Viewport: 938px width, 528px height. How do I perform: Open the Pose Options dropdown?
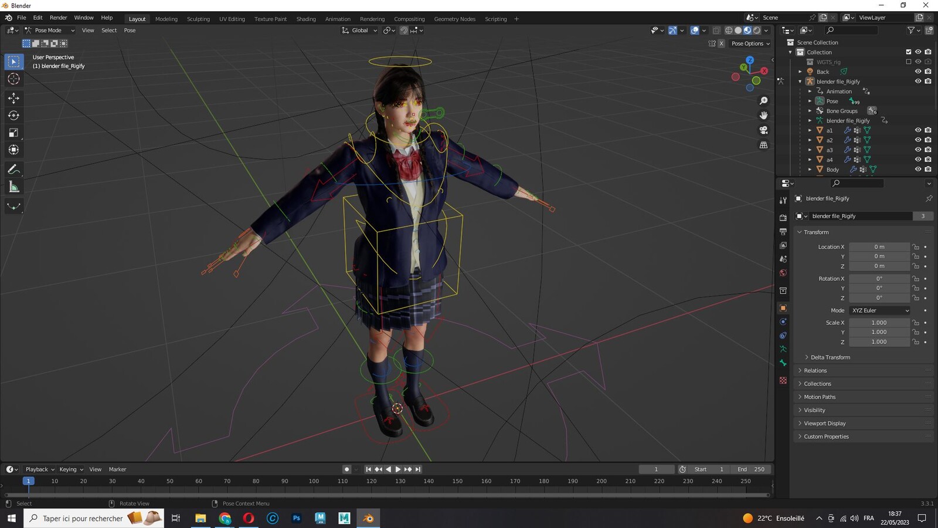tap(750, 43)
